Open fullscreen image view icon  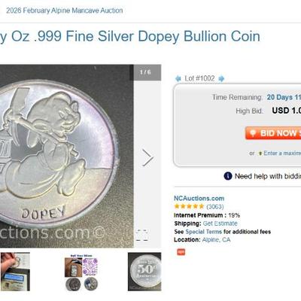coord(142,236)
